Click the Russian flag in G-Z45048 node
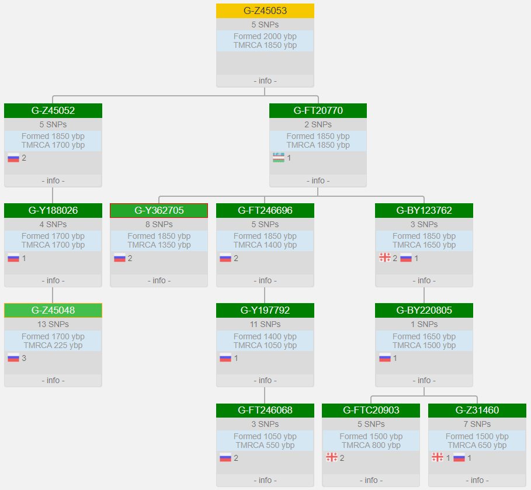Viewport: 531px width, 490px height. pyautogui.click(x=13, y=358)
